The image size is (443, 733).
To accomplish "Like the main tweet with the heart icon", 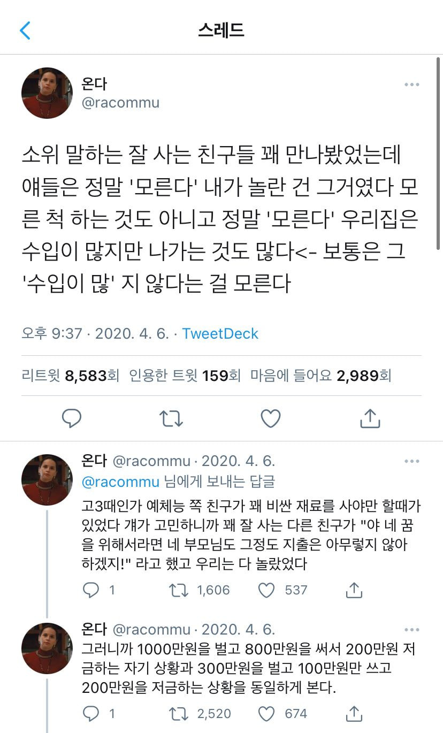I will [x=270, y=418].
